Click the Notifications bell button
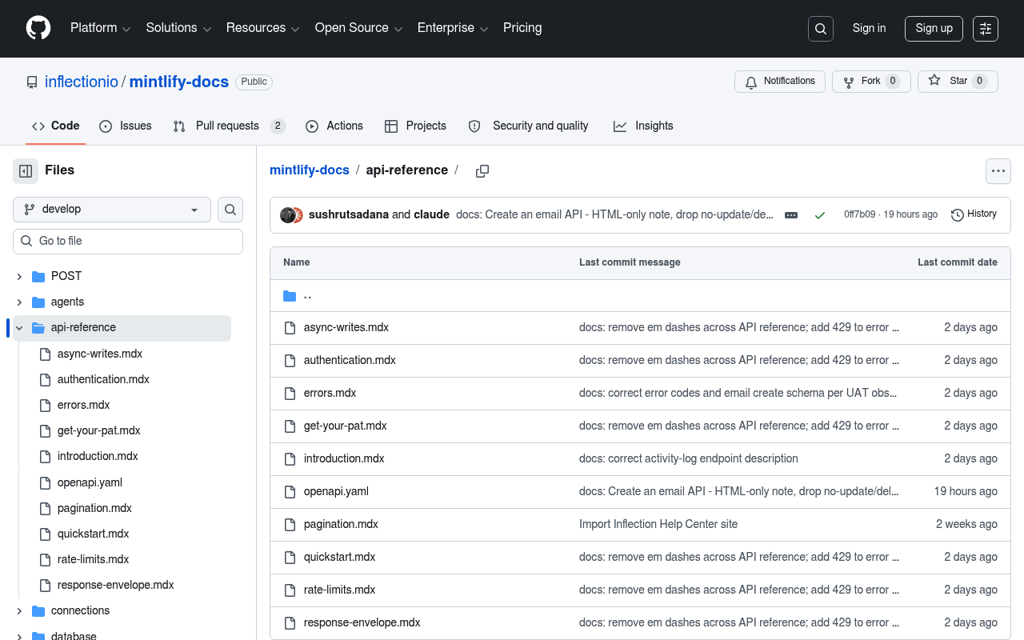The width and height of the screenshot is (1024, 640). pos(780,82)
